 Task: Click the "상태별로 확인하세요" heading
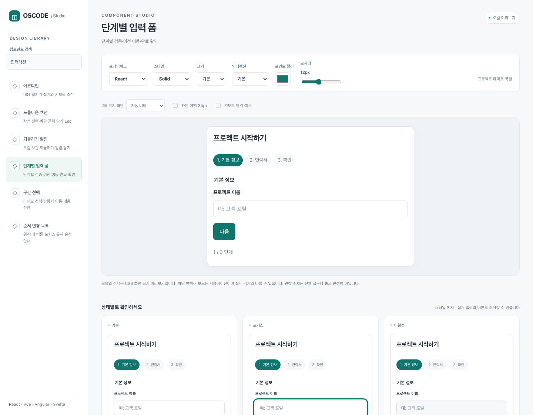point(122,307)
